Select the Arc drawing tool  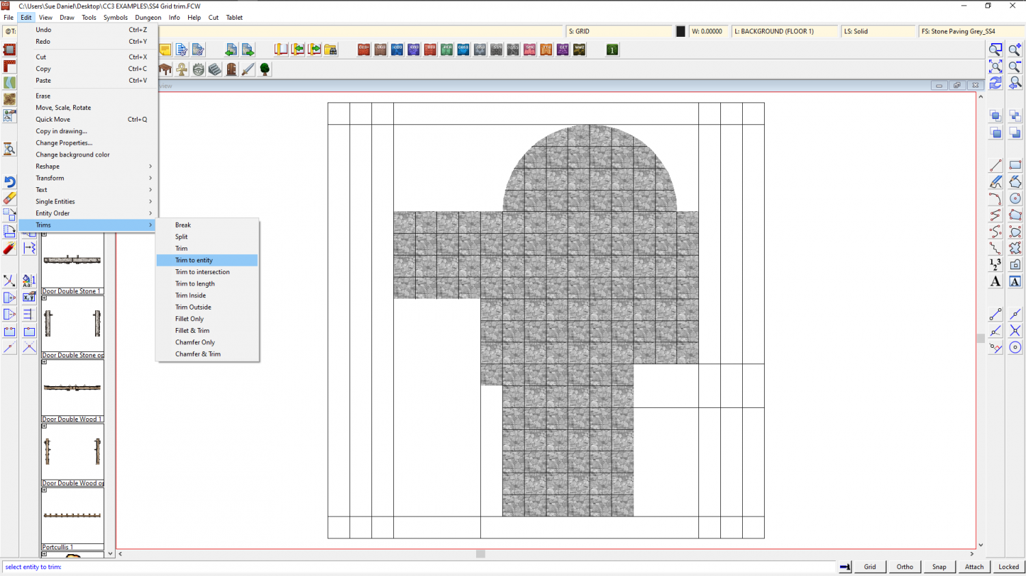click(995, 198)
